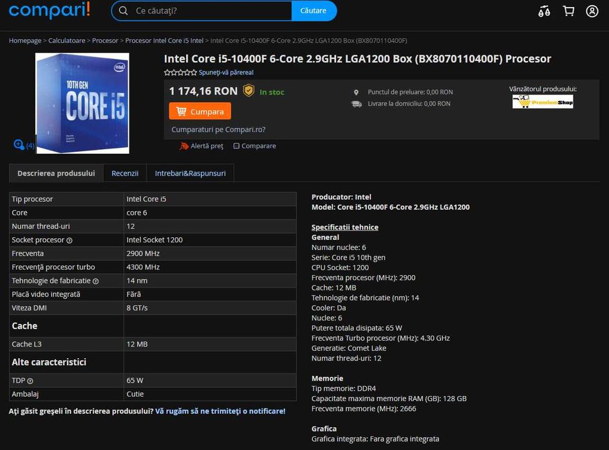Open the user account icon
This screenshot has height=450, width=609.
(592, 12)
